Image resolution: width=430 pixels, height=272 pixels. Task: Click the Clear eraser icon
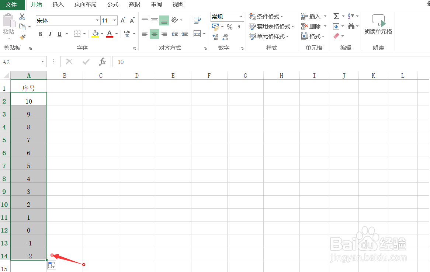336,36
